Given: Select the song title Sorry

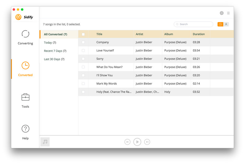Looking at the screenshot, I should tap(100, 59).
